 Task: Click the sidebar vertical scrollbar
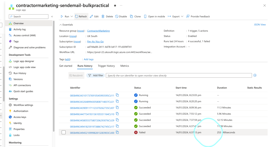53,76
